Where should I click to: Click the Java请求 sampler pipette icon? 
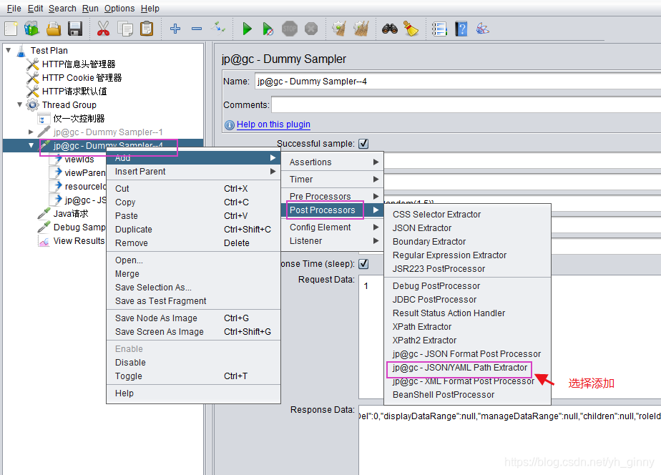[44, 214]
